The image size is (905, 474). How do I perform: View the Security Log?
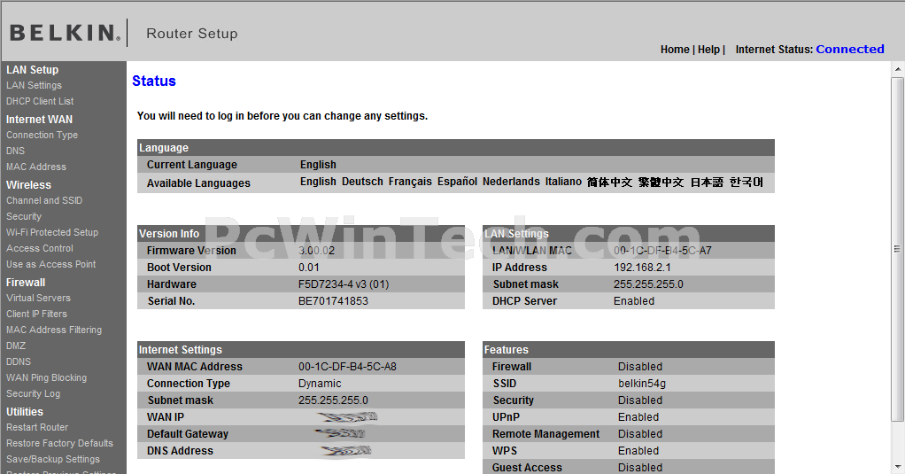point(33,393)
